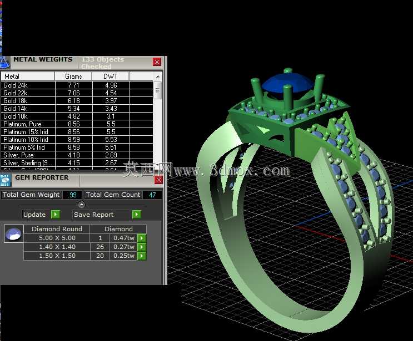Click the Total Gem Weight label
413x341 pixels.
pyautogui.click(x=31, y=195)
